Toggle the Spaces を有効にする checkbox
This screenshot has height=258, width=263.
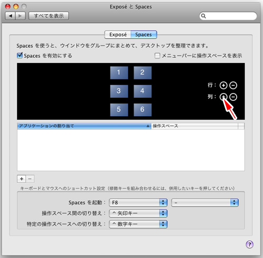click(x=19, y=56)
